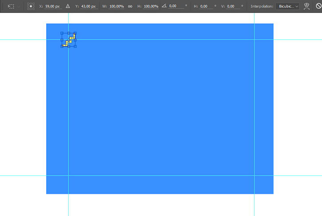The image size is (322, 216).
Task: Click the Free Transform tool preset icon
Action: click(11, 6)
